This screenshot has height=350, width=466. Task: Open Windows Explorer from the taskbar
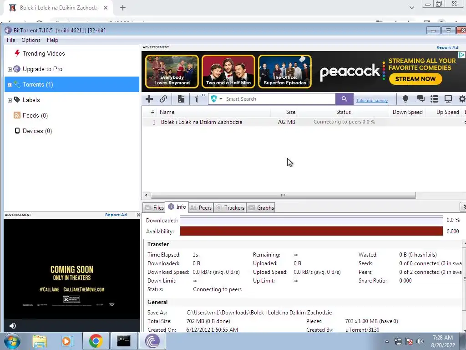(x=40, y=341)
